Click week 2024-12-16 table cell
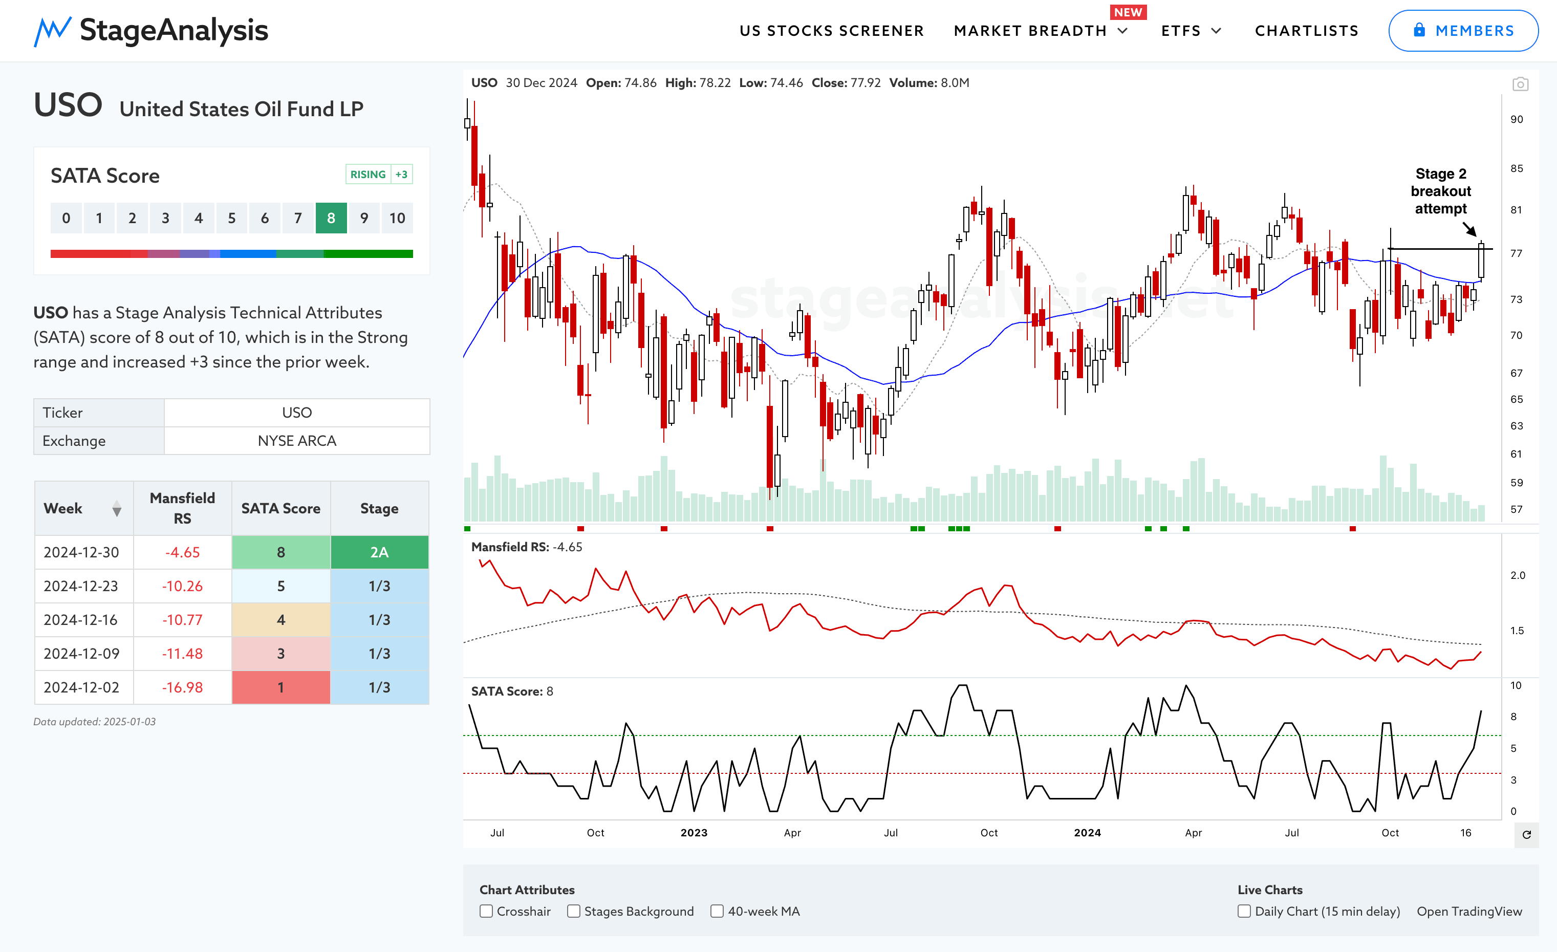Image resolution: width=1557 pixels, height=952 pixels. point(84,620)
